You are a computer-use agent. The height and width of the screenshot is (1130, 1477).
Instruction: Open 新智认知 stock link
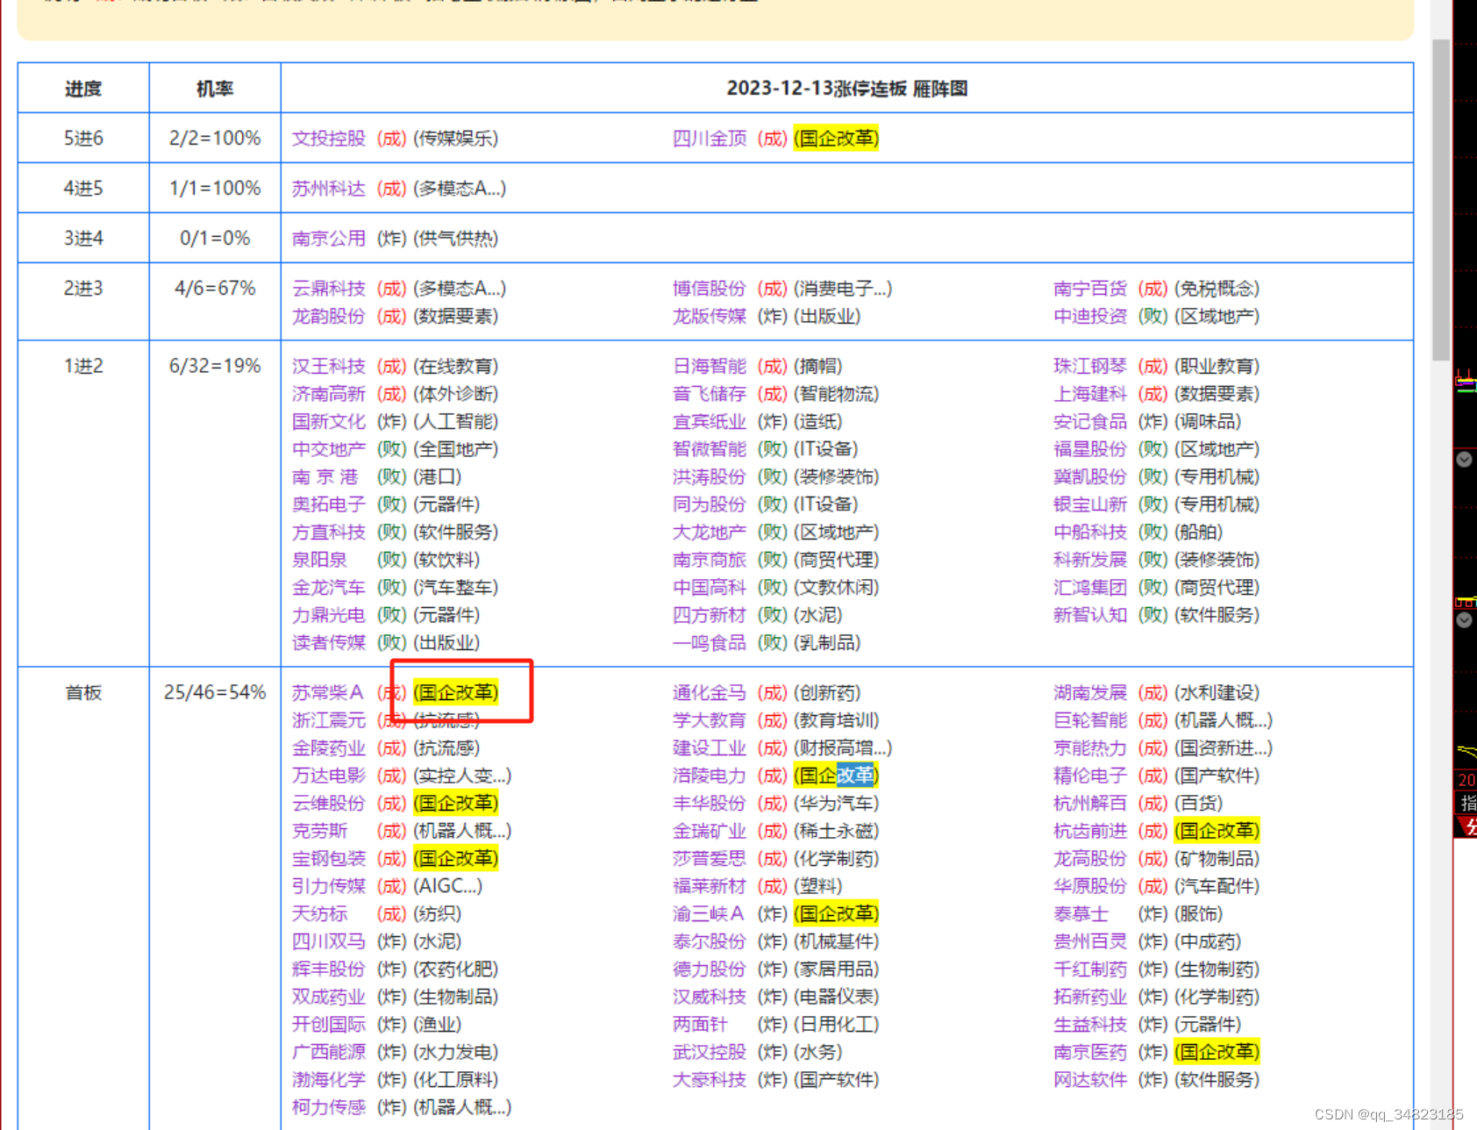click(x=1090, y=615)
